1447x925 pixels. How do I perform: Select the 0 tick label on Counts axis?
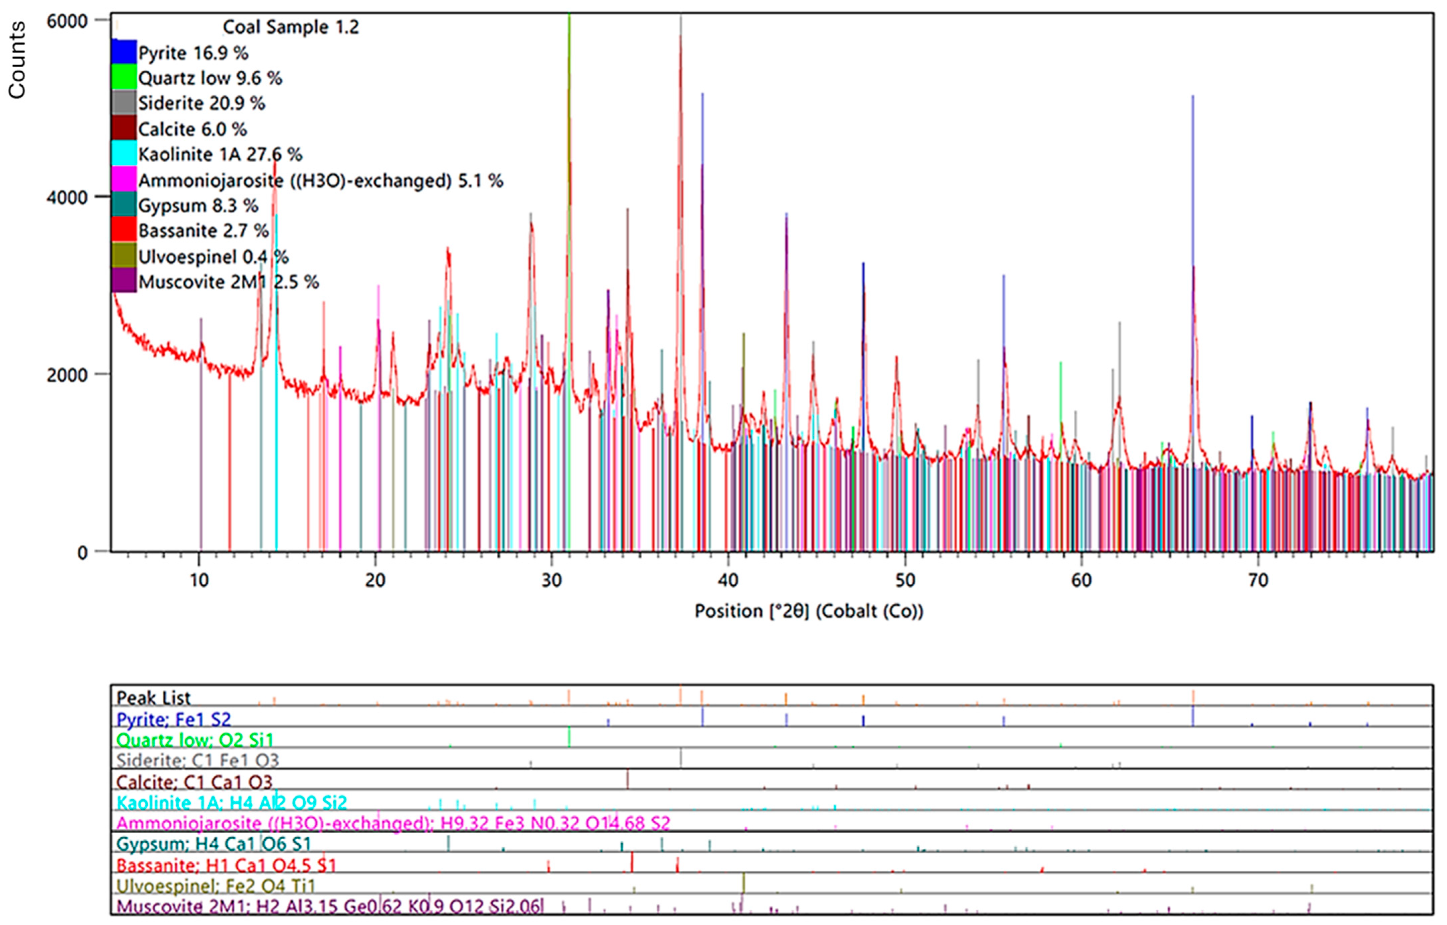82,553
